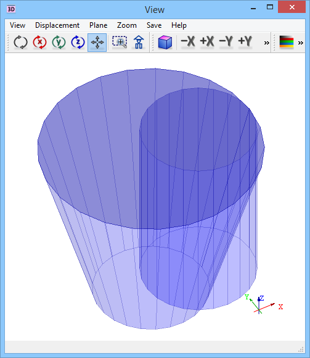This screenshot has width=310, height=358.
Task: Set view along +Y axis
Action: [x=245, y=42]
